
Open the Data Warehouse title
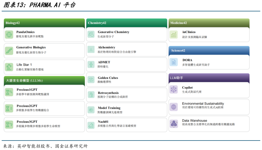point(195,120)
